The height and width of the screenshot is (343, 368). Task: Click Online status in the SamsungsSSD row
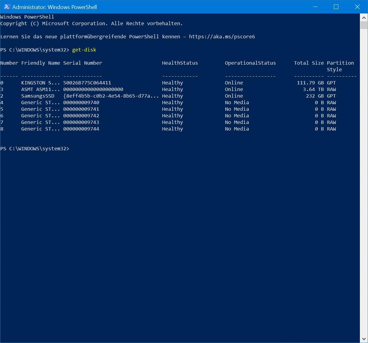click(x=234, y=96)
